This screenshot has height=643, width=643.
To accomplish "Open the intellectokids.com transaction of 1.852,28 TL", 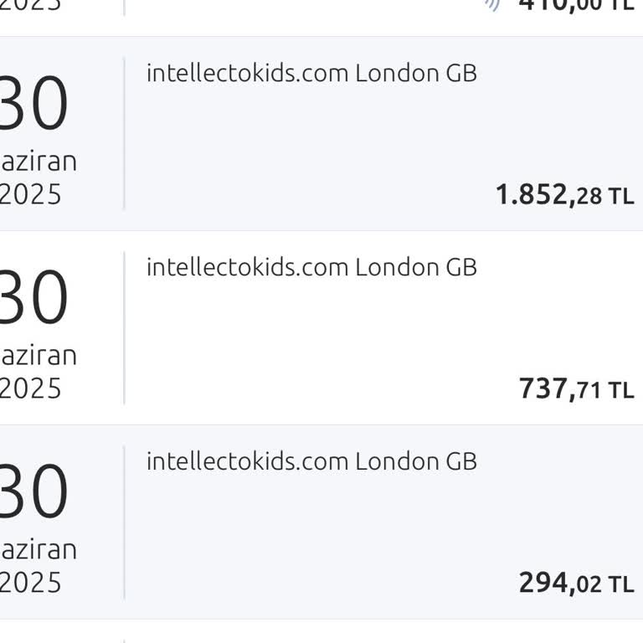I will pyautogui.click(x=311, y=74).
